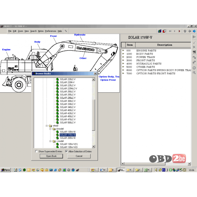Select SOLAR 340LC-V in the tree
This screenshot has width=197, height=197.
[x=68, y=107]
